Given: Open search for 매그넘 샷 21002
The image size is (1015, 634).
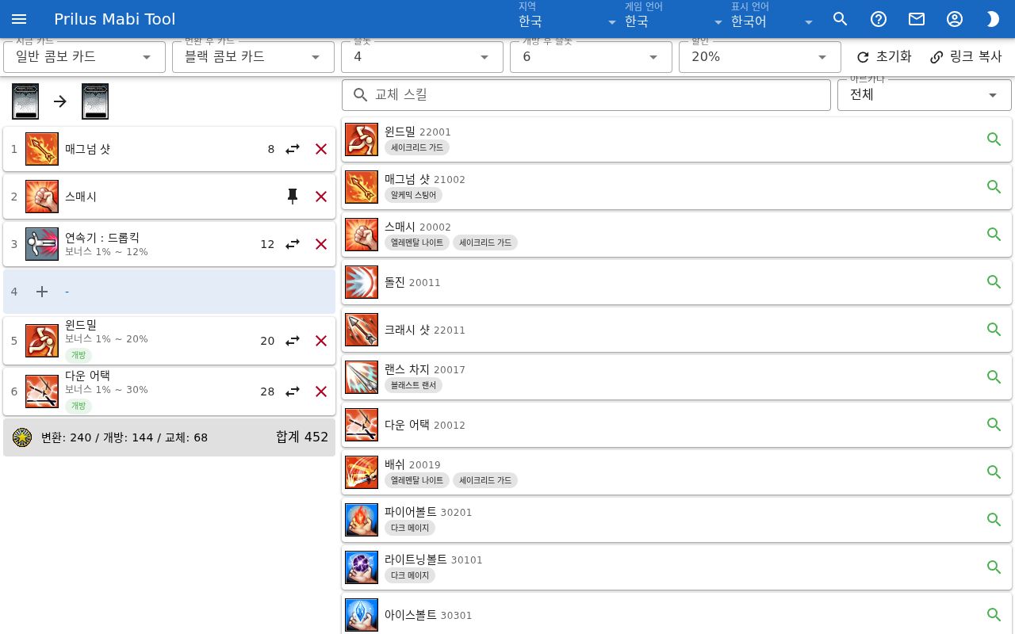Looking at the screenshot, I should tap(994, 187).
